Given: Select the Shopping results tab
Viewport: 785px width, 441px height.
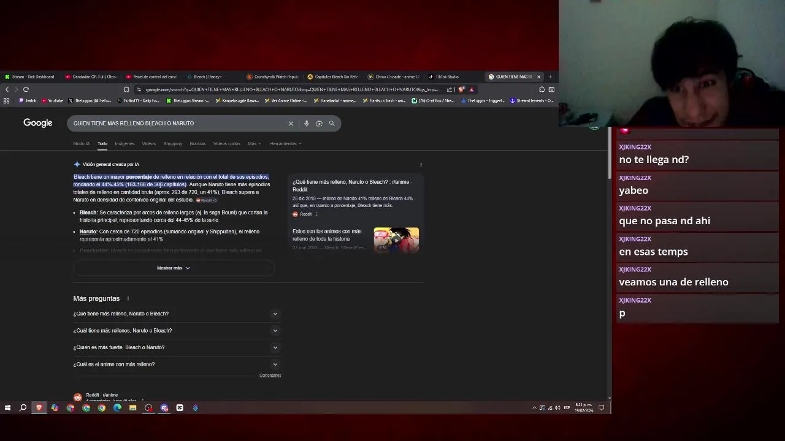Looking at the screenshot, I should coord(172,143).
